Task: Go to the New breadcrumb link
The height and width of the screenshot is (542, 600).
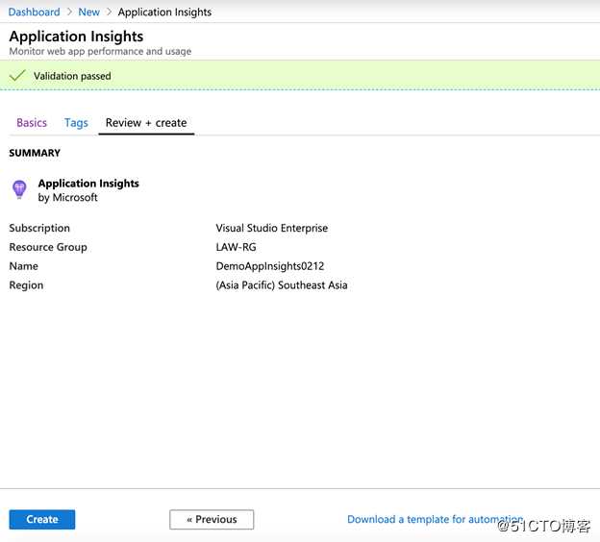Action: [88, 12]
